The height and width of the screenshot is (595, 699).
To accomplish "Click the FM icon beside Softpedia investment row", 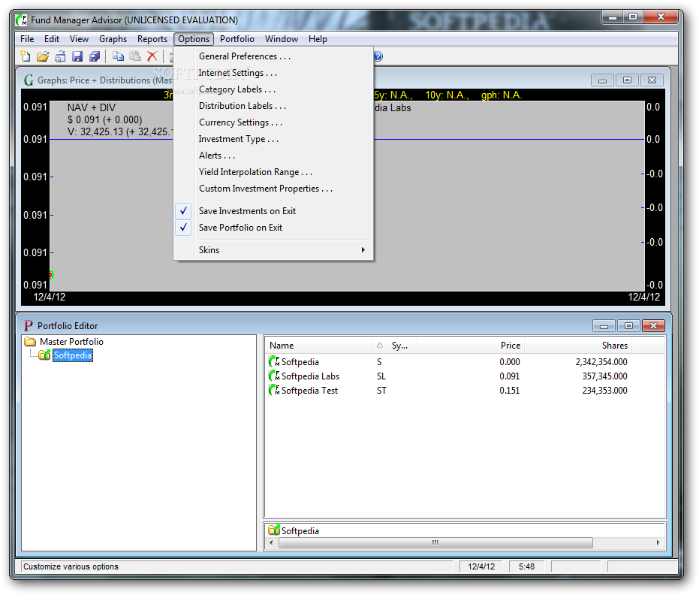I will tap(274, 361).
